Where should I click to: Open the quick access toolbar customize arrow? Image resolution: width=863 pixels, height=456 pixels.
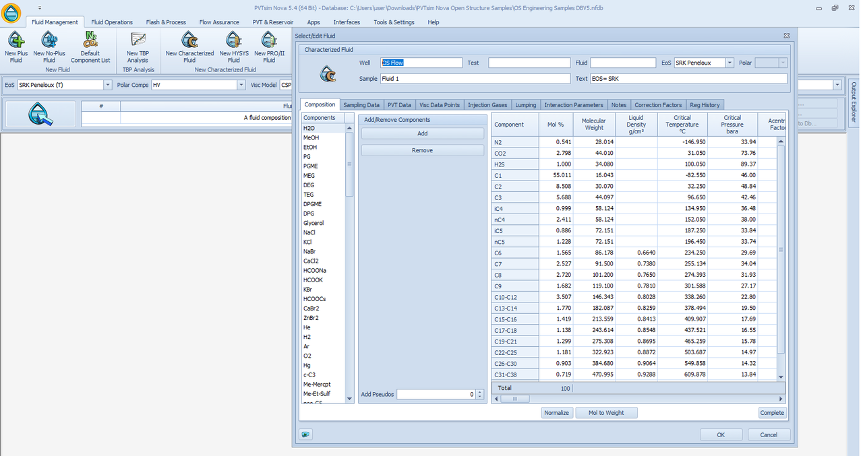(x=40, y=7)
